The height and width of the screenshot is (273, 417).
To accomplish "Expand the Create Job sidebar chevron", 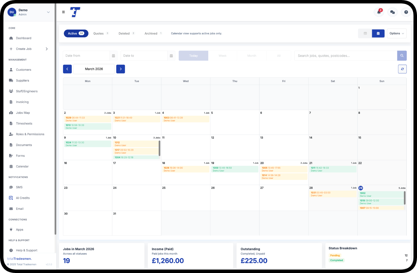I will click(x=47, y=49).
